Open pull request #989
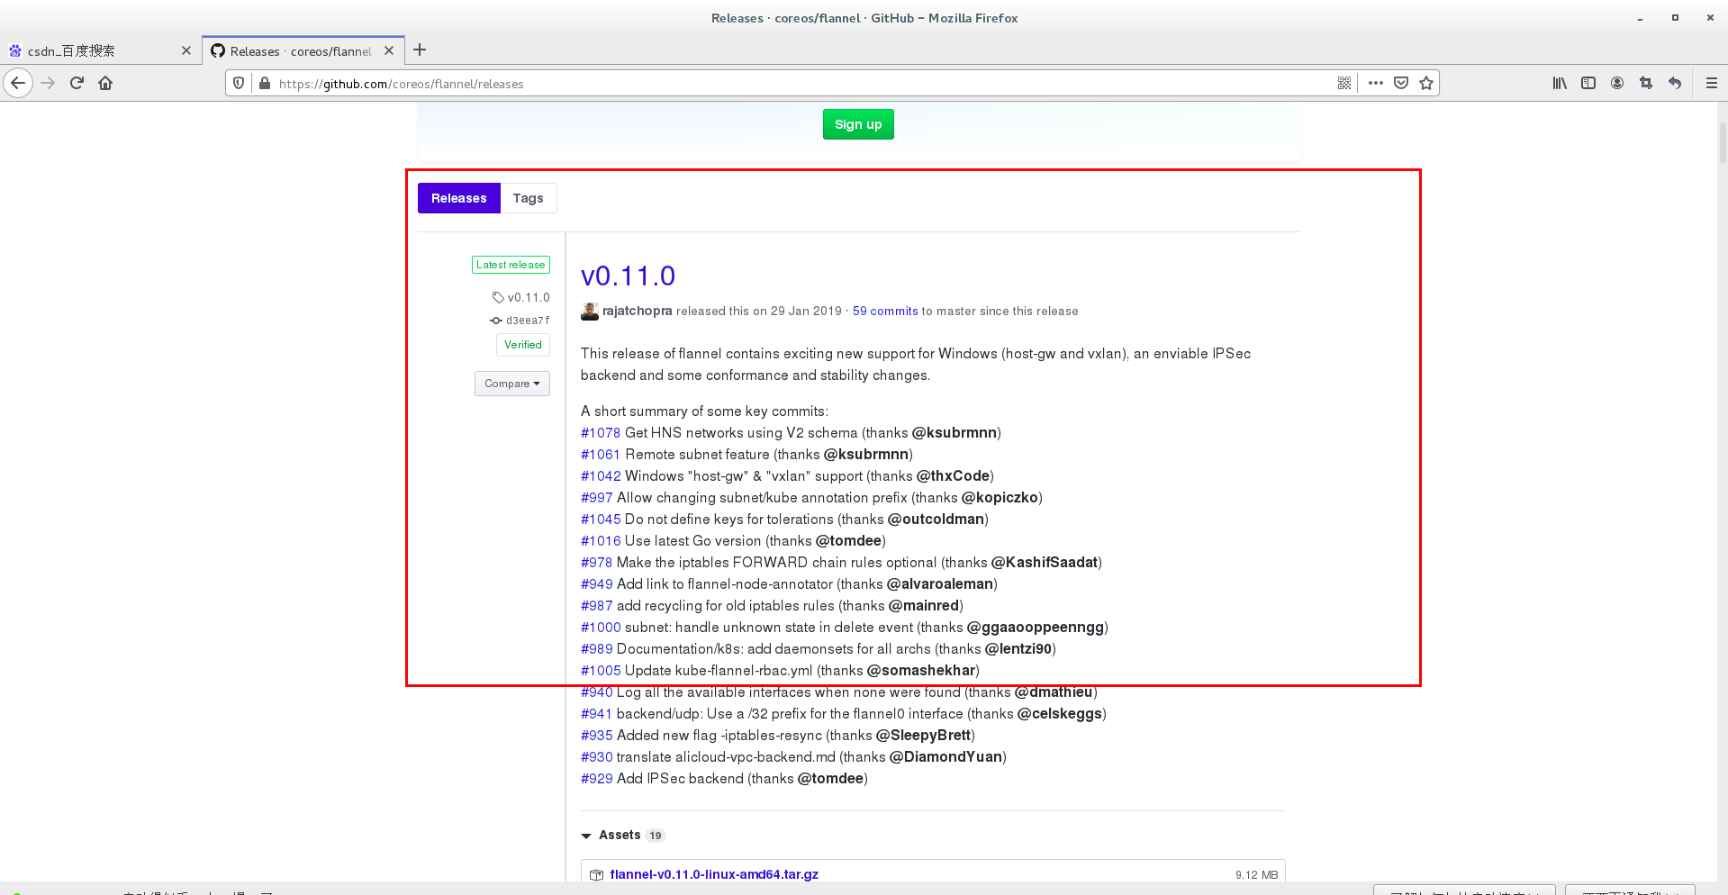This screenshot has height=895, width=1728. [x=597, y=649]
